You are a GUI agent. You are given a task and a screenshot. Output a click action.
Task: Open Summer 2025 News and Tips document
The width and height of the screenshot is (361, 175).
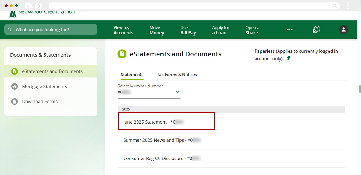coord(231,140)
